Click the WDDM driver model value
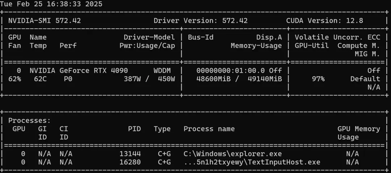This screenshot has width=391, height=173. coord(162,70)
